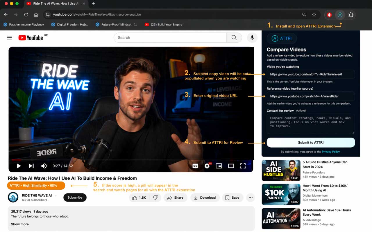Toggle theater mode on the player

click(231, 166)
